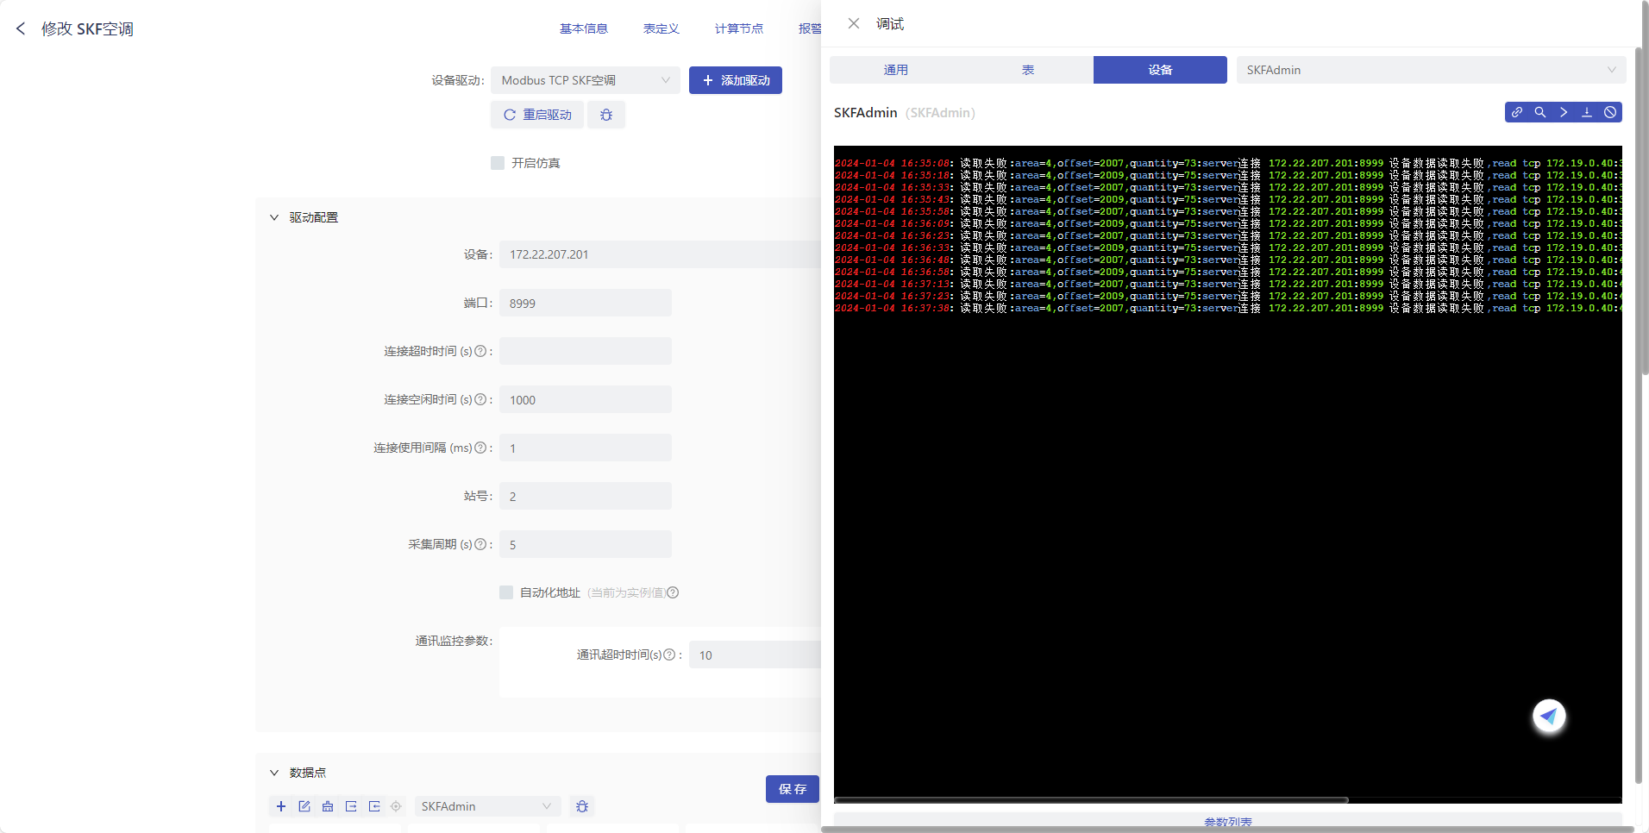Click the 设备 IP address field

pyautogui.click(x=660, y=254)
